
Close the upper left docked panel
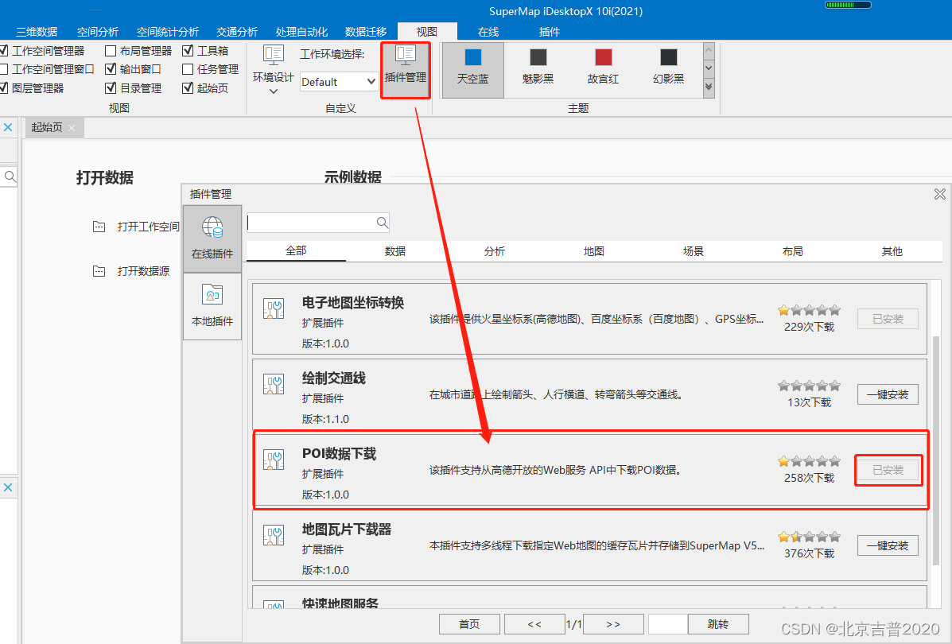pos(8,127)
